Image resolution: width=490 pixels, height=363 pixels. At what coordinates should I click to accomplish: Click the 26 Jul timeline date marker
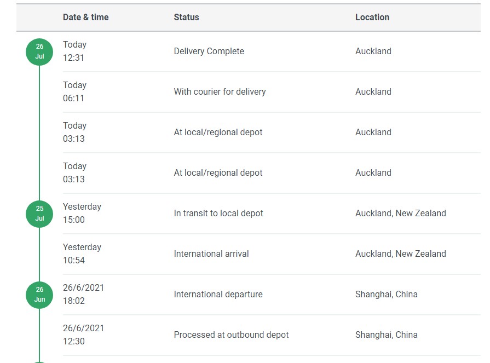point(39,51)
